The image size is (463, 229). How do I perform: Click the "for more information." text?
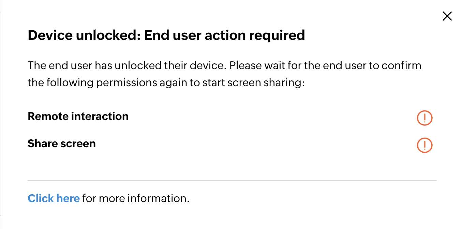tap(136, 198)
